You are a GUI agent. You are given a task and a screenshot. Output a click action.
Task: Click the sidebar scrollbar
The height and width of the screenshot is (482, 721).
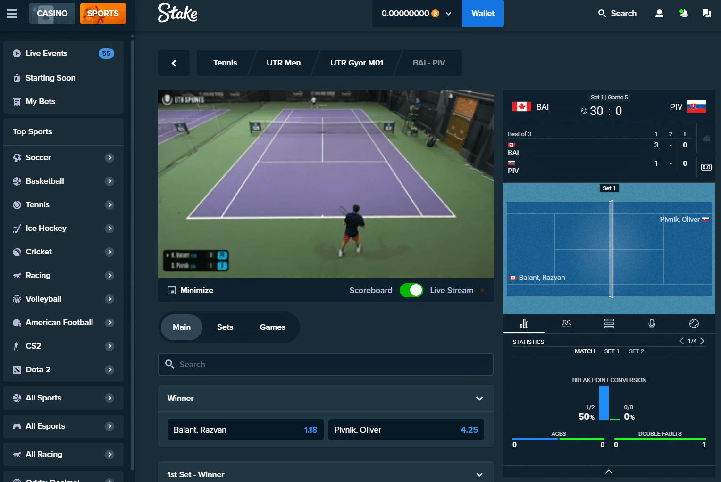132,254
